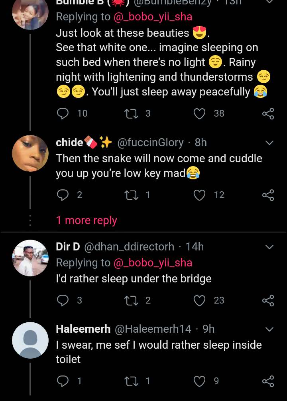Open @_bobo_yii_sha mention in Dir D's reply

153,263
